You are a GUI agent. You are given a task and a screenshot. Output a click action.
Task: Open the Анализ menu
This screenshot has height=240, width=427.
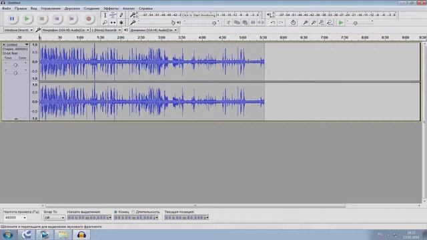(129, 9)
